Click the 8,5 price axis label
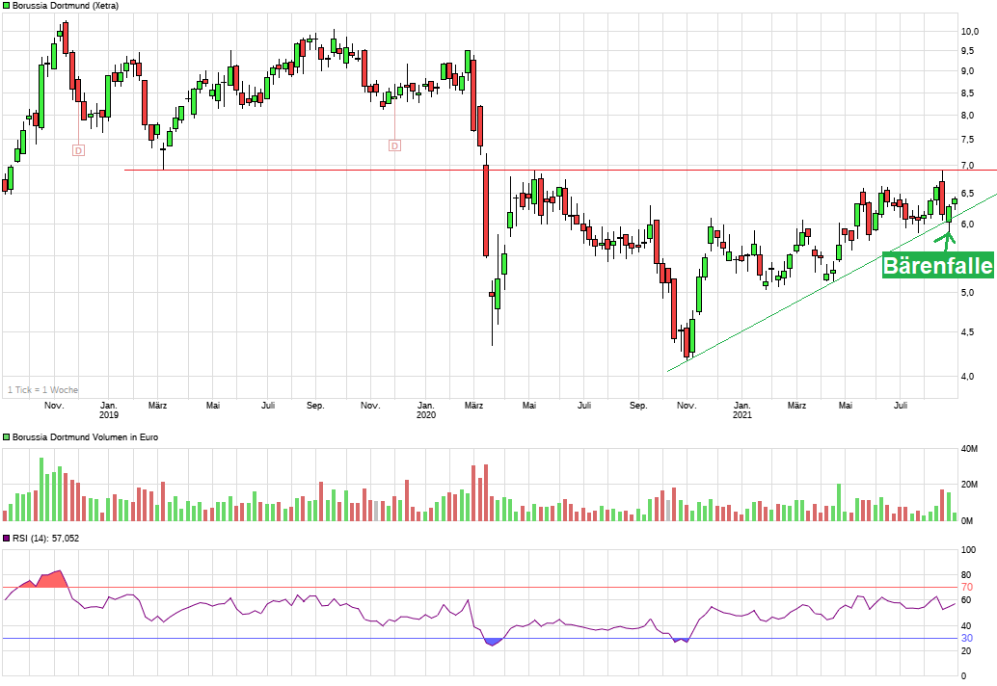Image resolution: width=997 pixels, height=686 pixels. pos(967,93)
